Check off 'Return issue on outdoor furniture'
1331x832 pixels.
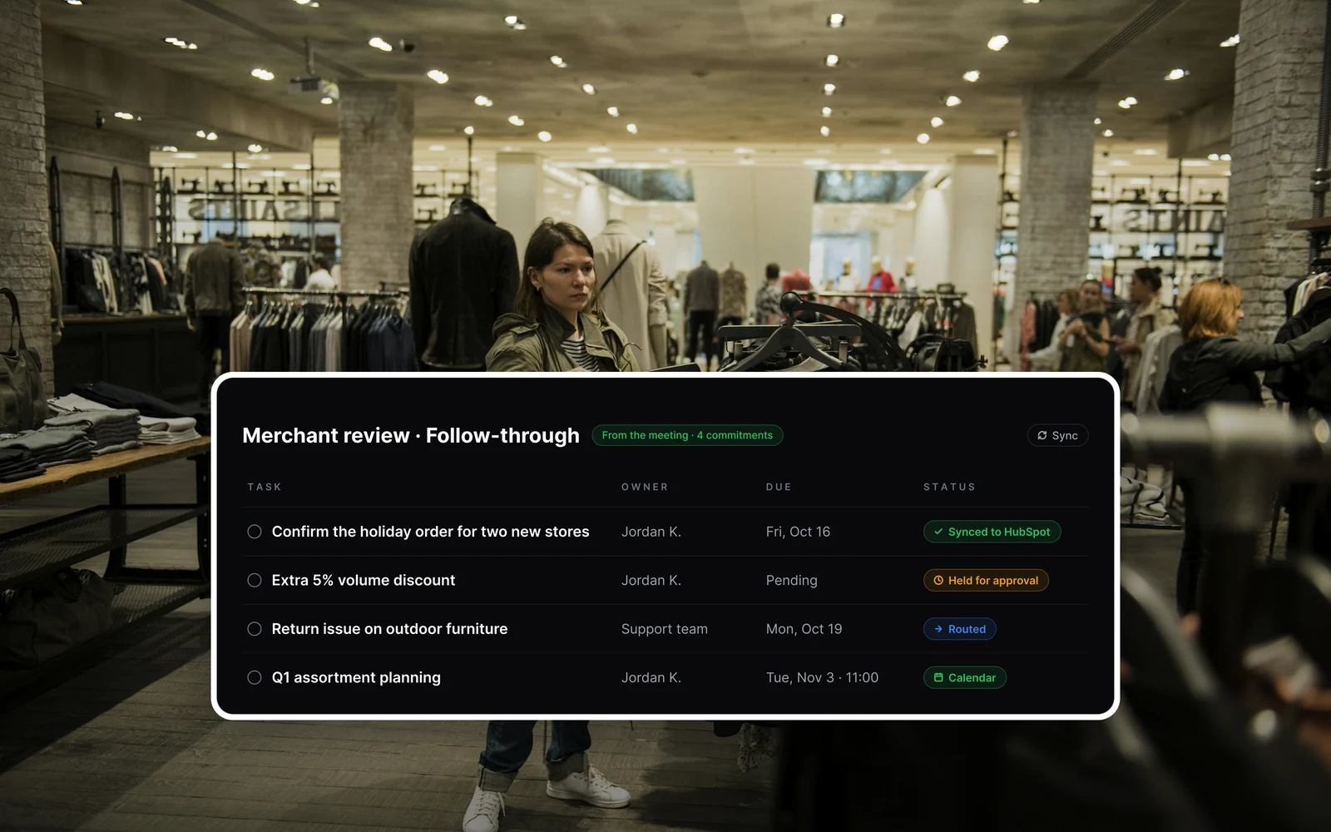pos(255,629)
